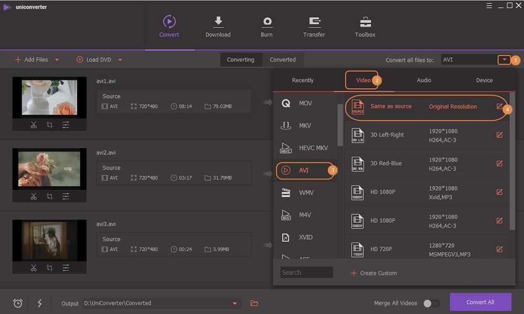Click the format Search field
Viewport: 524px width, 314px height.
[x=306, y=272]
